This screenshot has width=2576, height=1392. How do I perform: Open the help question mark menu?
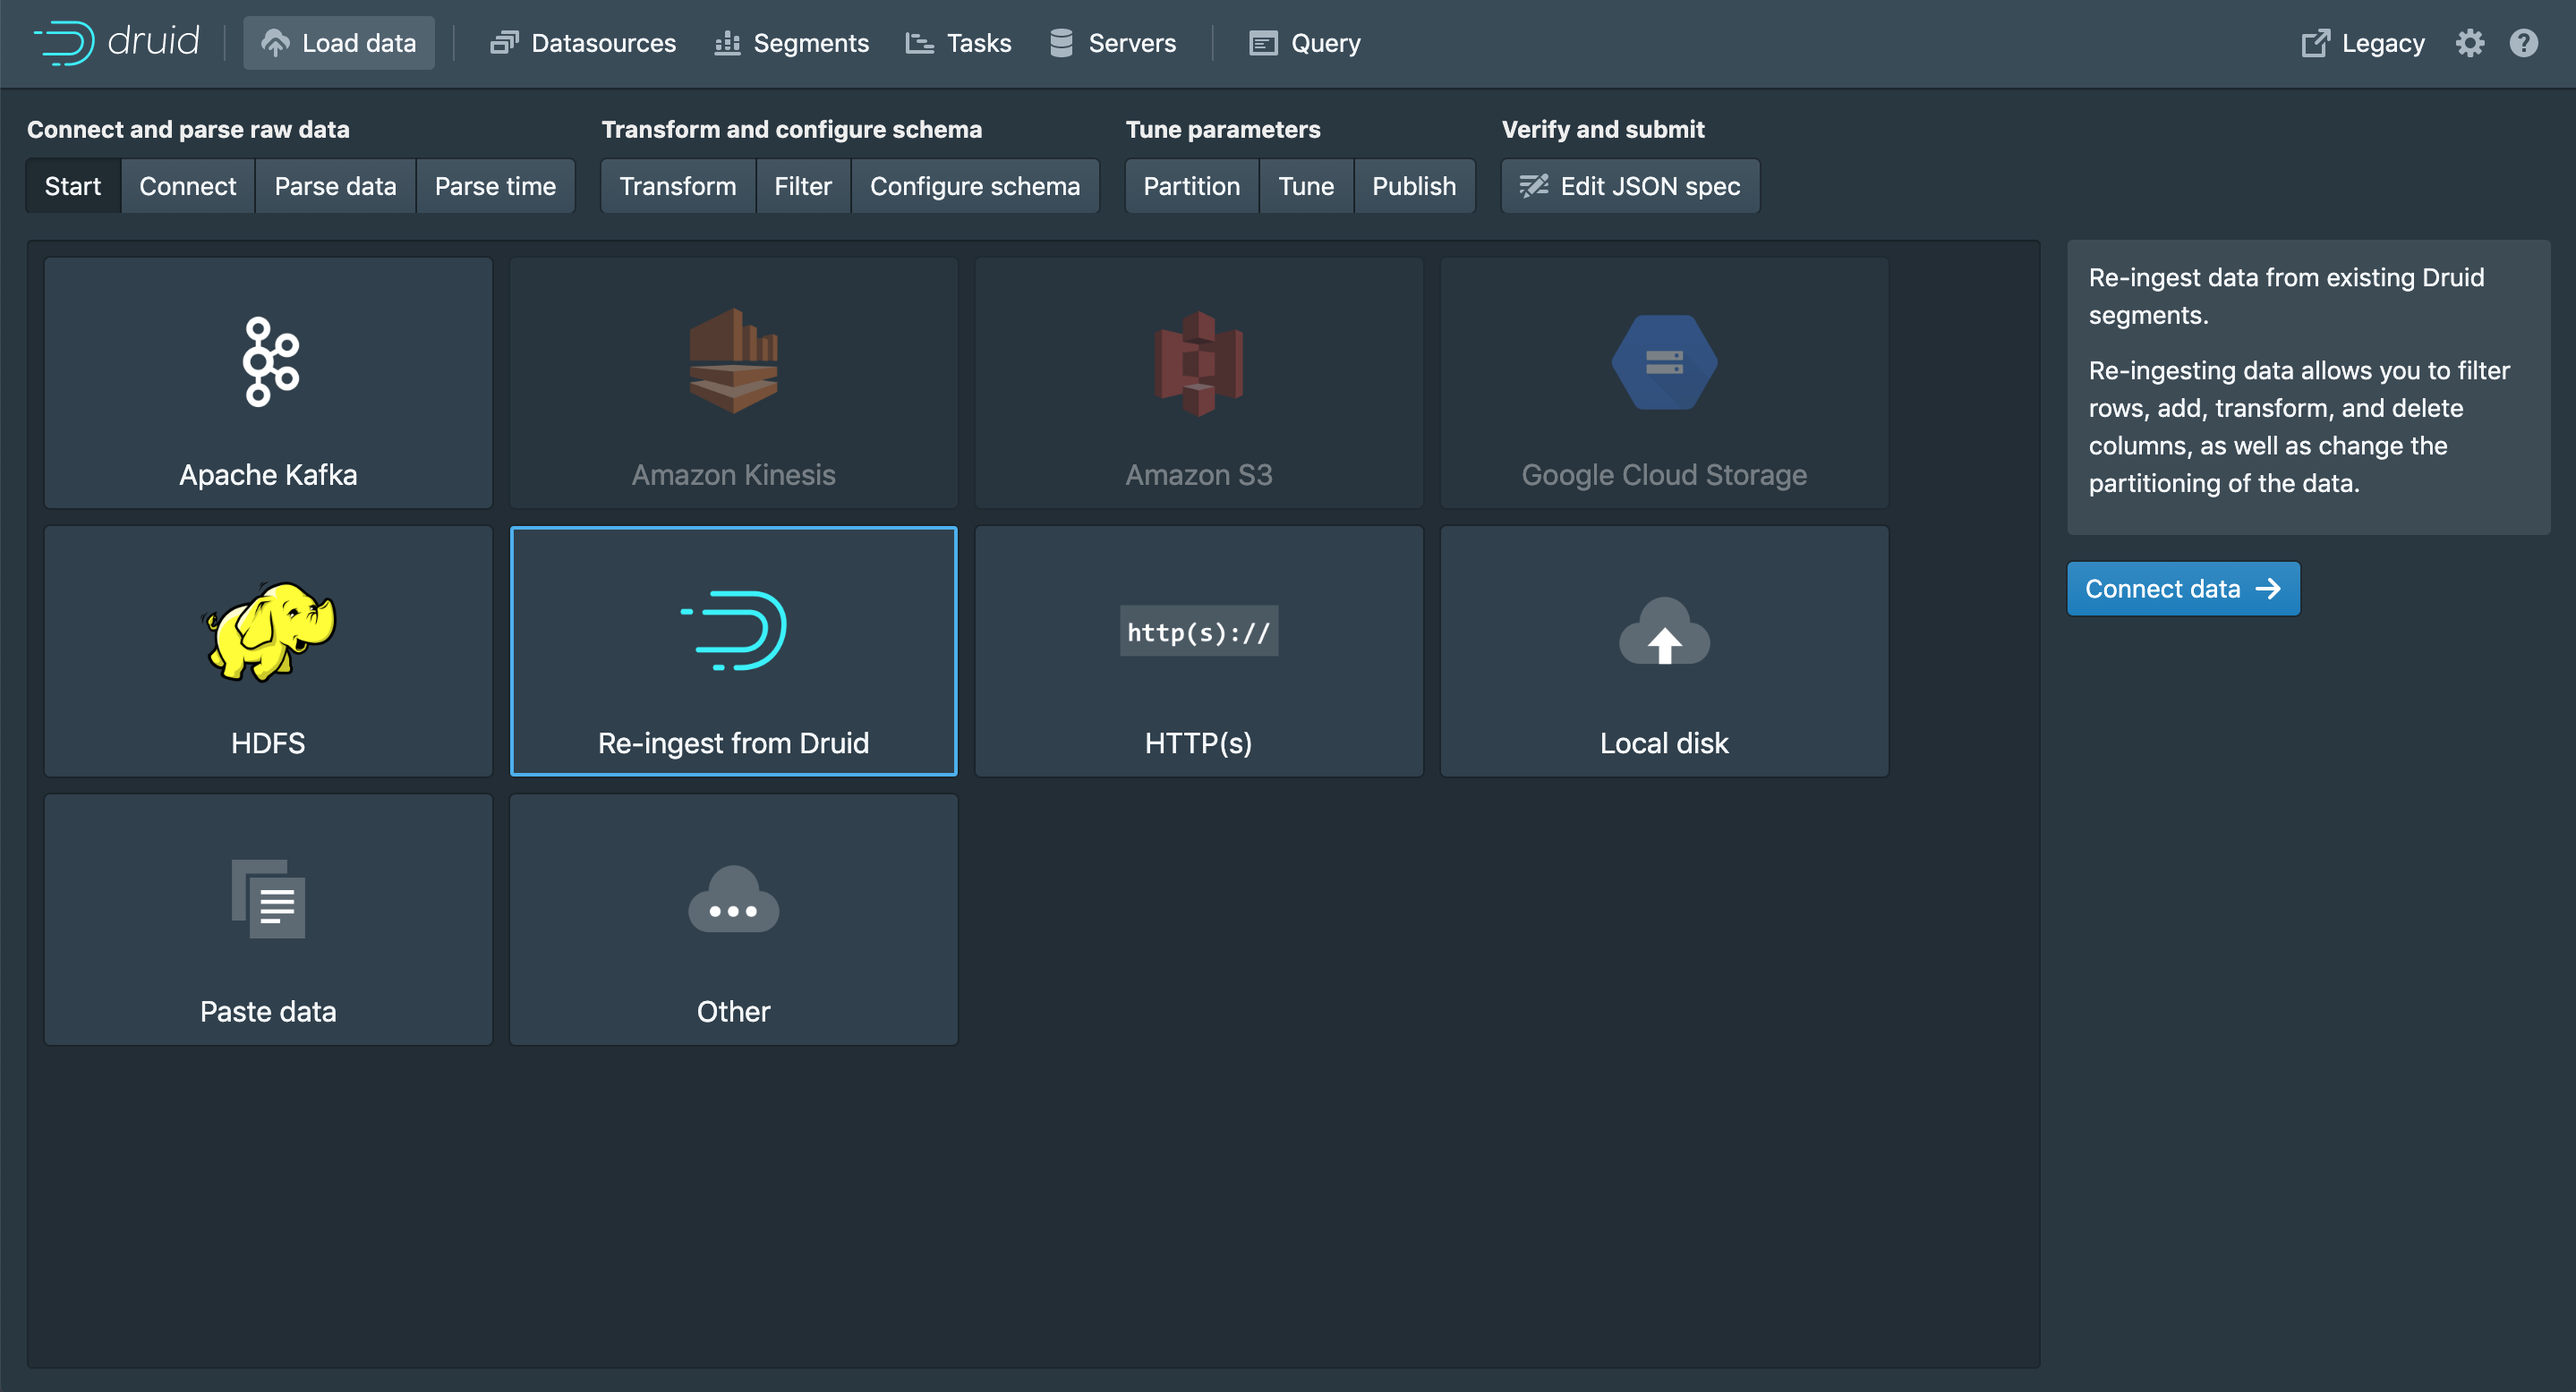pos(2523,43)
